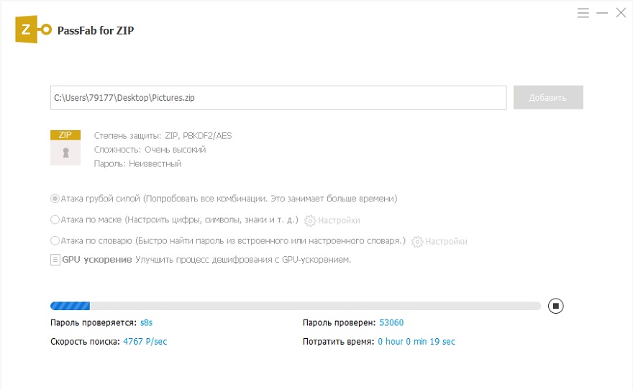Image resolution: width=633 pixels, height=390 pixels.
Task: Click the Pictures.zip file path field
Action: coord(278,98)
